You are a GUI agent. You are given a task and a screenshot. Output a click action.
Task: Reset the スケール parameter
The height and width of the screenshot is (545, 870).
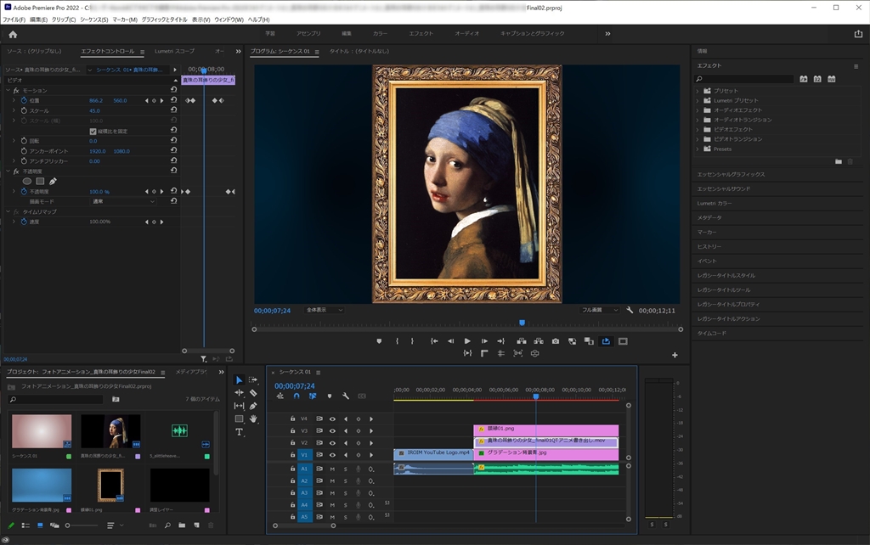173,110
